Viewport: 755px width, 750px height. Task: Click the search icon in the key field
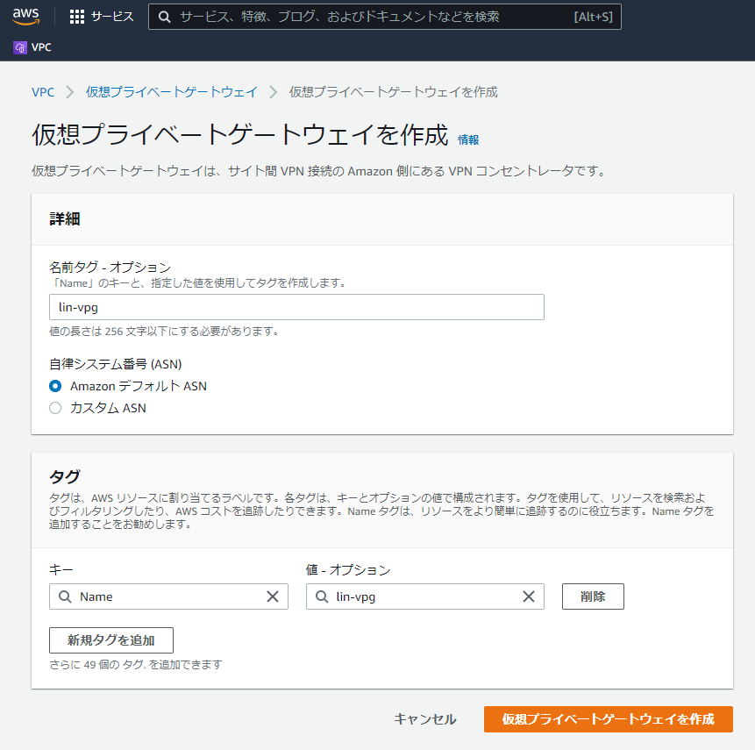tap(65, 596)
